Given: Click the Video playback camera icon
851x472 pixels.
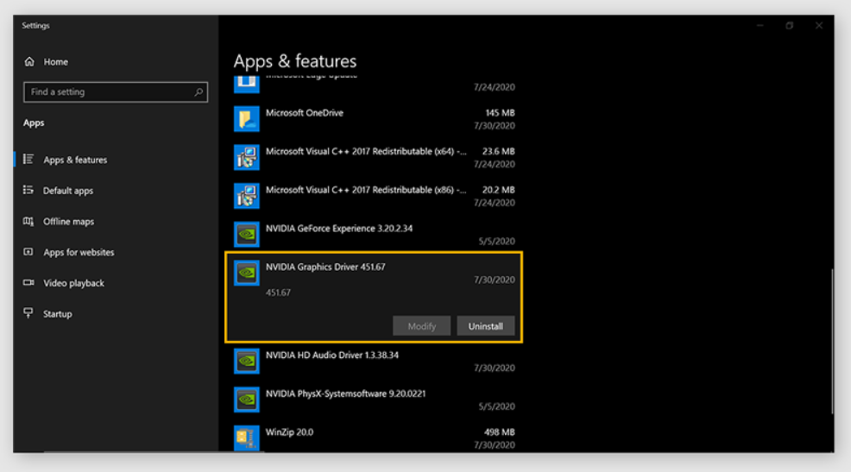Looking at the screenshot, I should pyautogui.click(x=28, y=283).
